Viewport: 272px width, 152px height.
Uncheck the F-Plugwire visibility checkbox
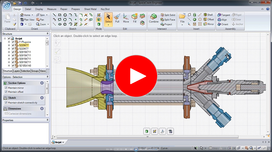coord(13,42)
